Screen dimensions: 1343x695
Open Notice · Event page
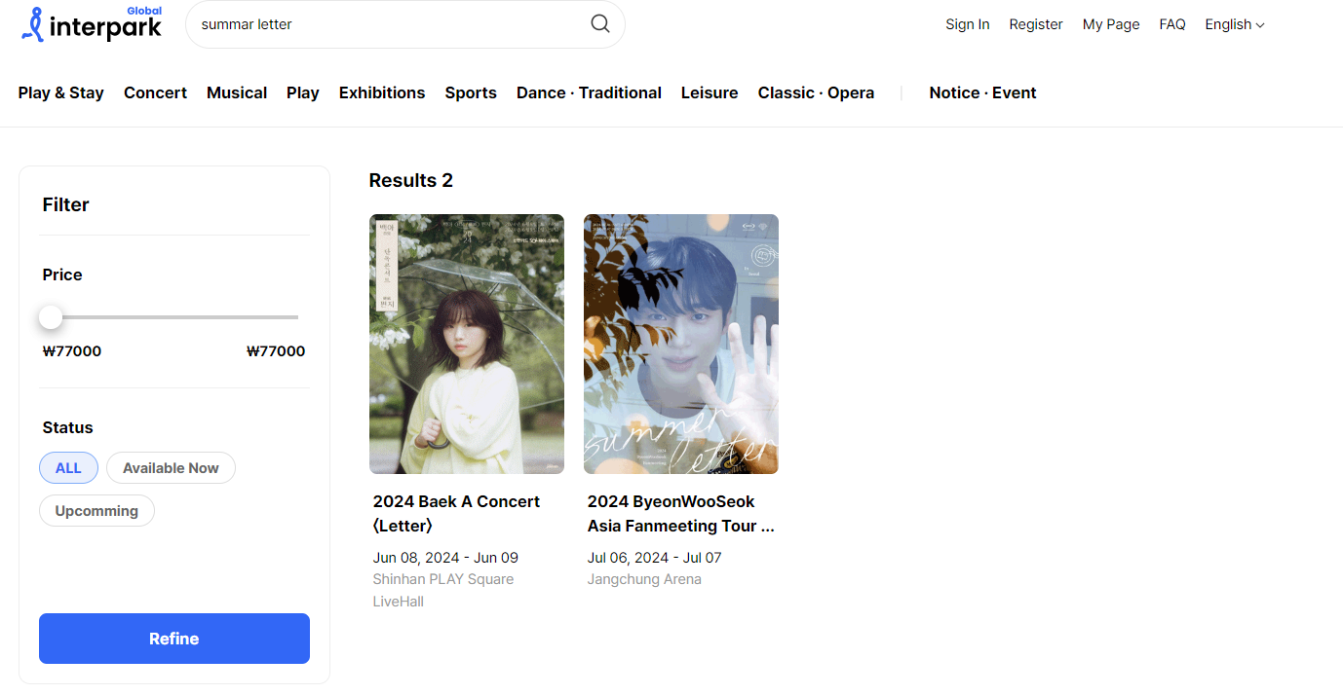pyautogui.click(x=982, y=92)
